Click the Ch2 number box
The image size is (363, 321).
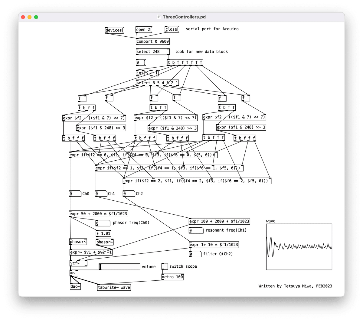129,194
